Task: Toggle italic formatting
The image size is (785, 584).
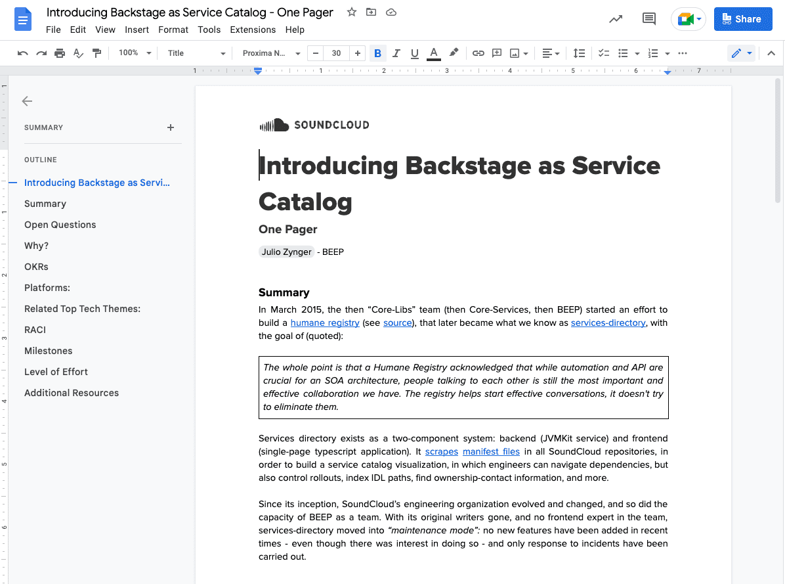Action: pos(396,53)
